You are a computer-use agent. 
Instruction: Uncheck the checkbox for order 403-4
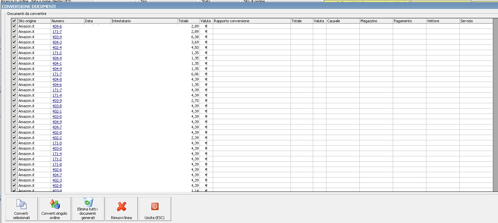click(x=14, y=37)
